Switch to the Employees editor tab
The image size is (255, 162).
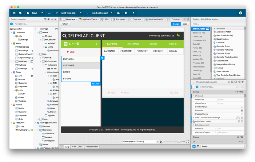tap(120, 19)
